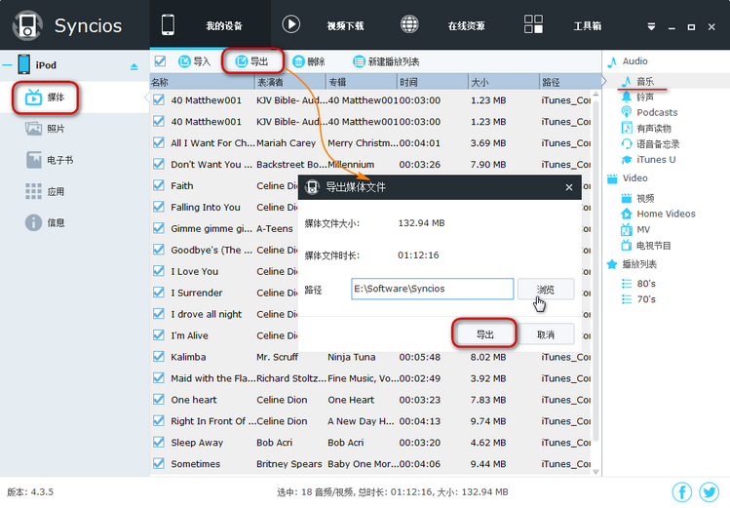Uncheck the Falling Into You checkbox
730x508 pixels.
(x=159, y=207)
